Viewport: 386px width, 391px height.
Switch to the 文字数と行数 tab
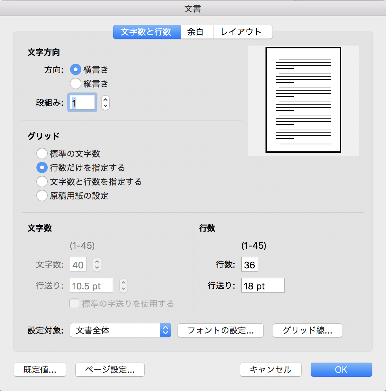tap(147, 32)
